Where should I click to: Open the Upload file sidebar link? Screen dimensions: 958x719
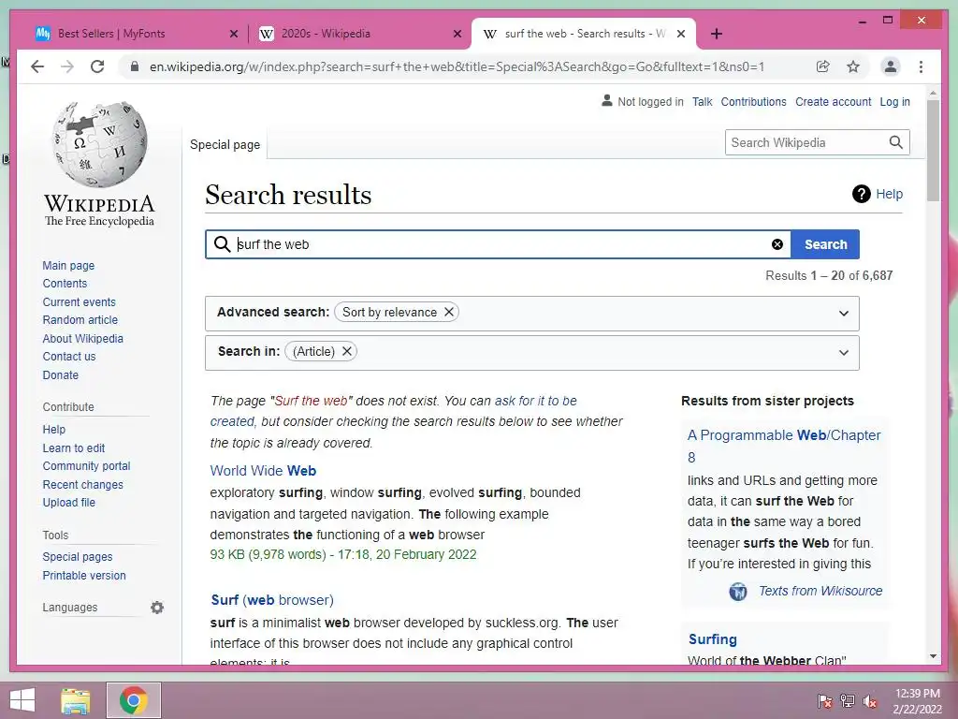[68, 503]
